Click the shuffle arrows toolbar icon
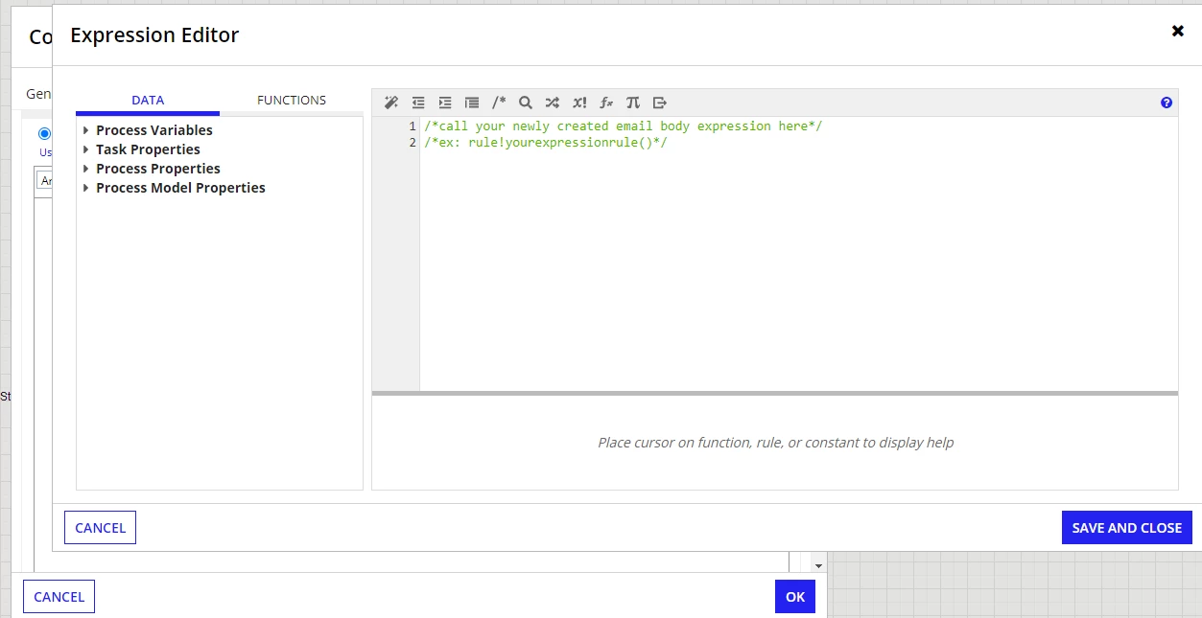The width and height of the screenshot is (1202, 618). tap(553, 103)
